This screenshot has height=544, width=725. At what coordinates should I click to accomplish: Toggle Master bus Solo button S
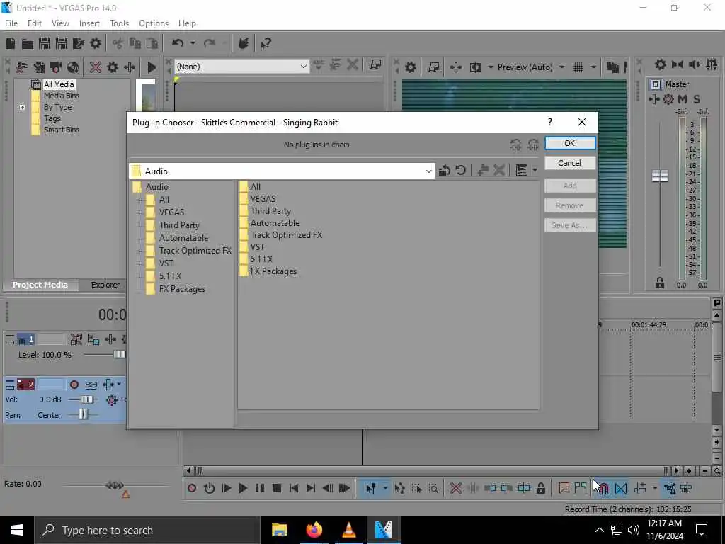[697, 99]
